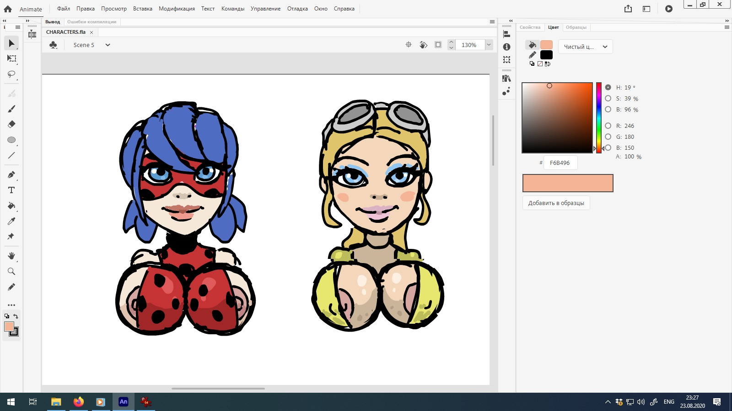Select the Selection arrow tool

11,43
